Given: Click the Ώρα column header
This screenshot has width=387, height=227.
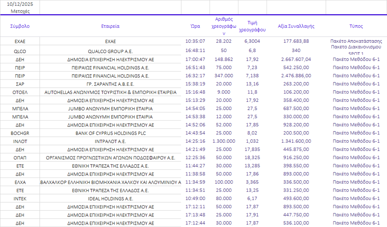Looking at the screenshot, I should [x=195, y=26].
